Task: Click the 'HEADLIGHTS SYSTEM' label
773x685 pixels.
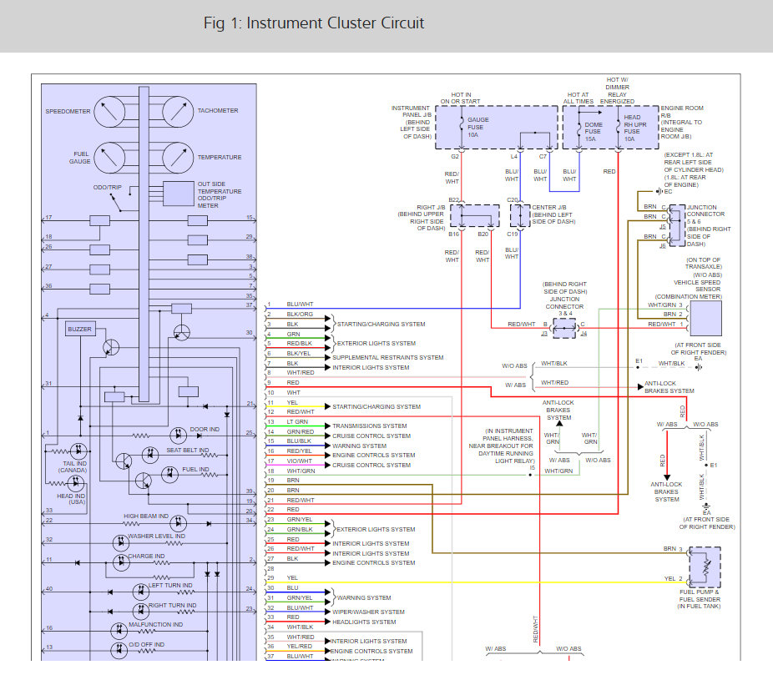Action: pos(364,622)
